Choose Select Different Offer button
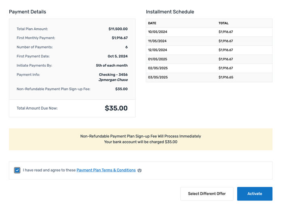Screen dimensions: 283x207 (207, 194)
